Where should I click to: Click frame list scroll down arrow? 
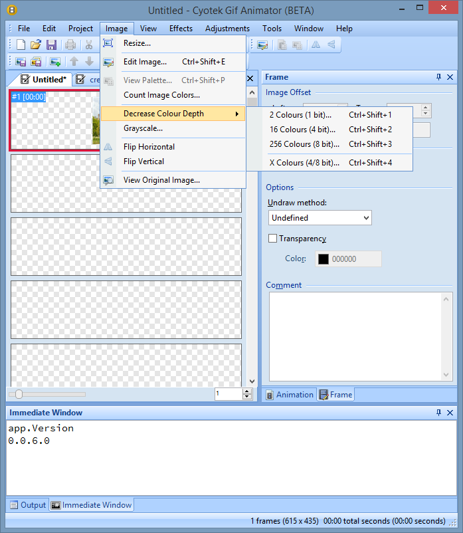(252, 381)
